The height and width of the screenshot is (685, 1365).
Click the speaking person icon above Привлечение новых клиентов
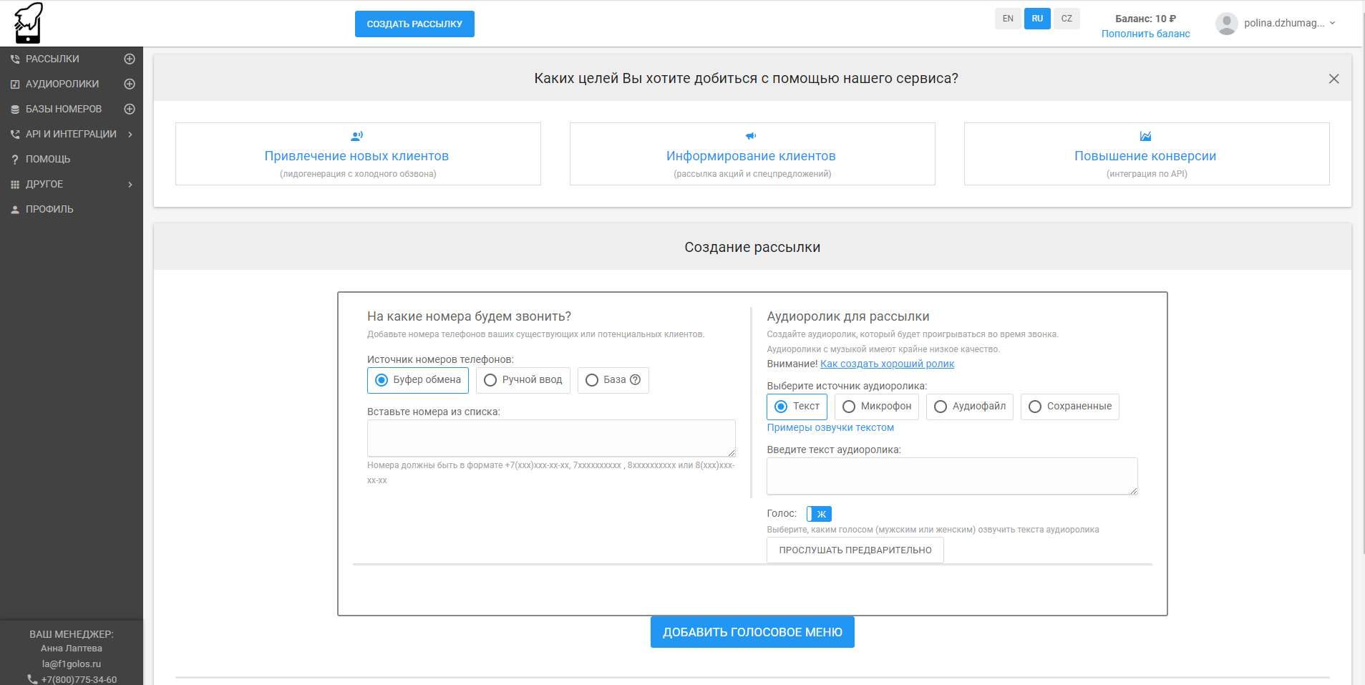coord(356,136)
